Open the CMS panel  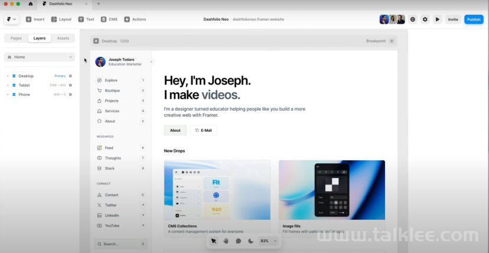click(109, 20)
